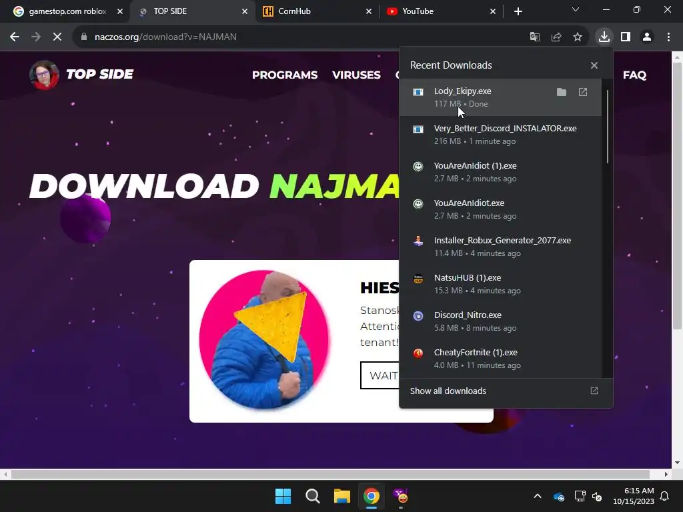This screenshot has height=512, width=683.
Task: Open Chrome's three-dot menu
Action: [x=668, y=37]
